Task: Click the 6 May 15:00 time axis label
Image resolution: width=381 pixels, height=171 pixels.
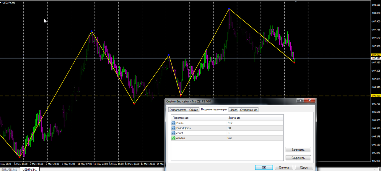Action: click(x=21, y=164)
